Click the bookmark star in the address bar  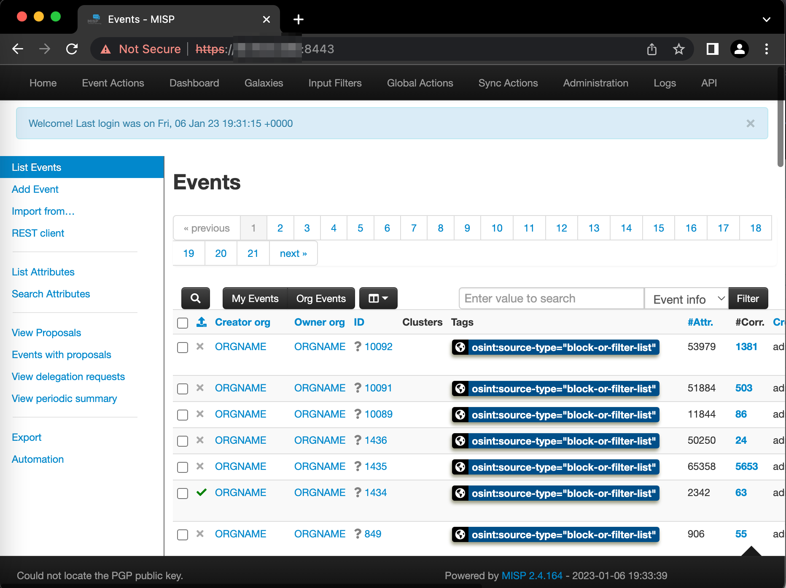[679, 49]
